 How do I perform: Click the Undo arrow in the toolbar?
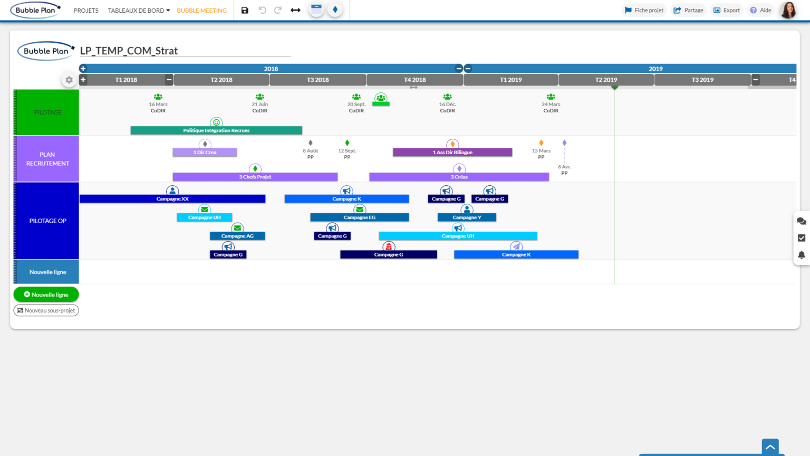pyautogui.click(x=262, y=10)
